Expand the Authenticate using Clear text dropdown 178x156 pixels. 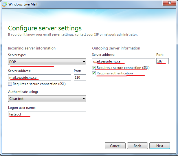(x=47, y=99)
